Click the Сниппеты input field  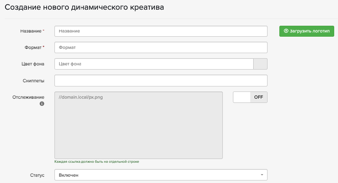160,81
